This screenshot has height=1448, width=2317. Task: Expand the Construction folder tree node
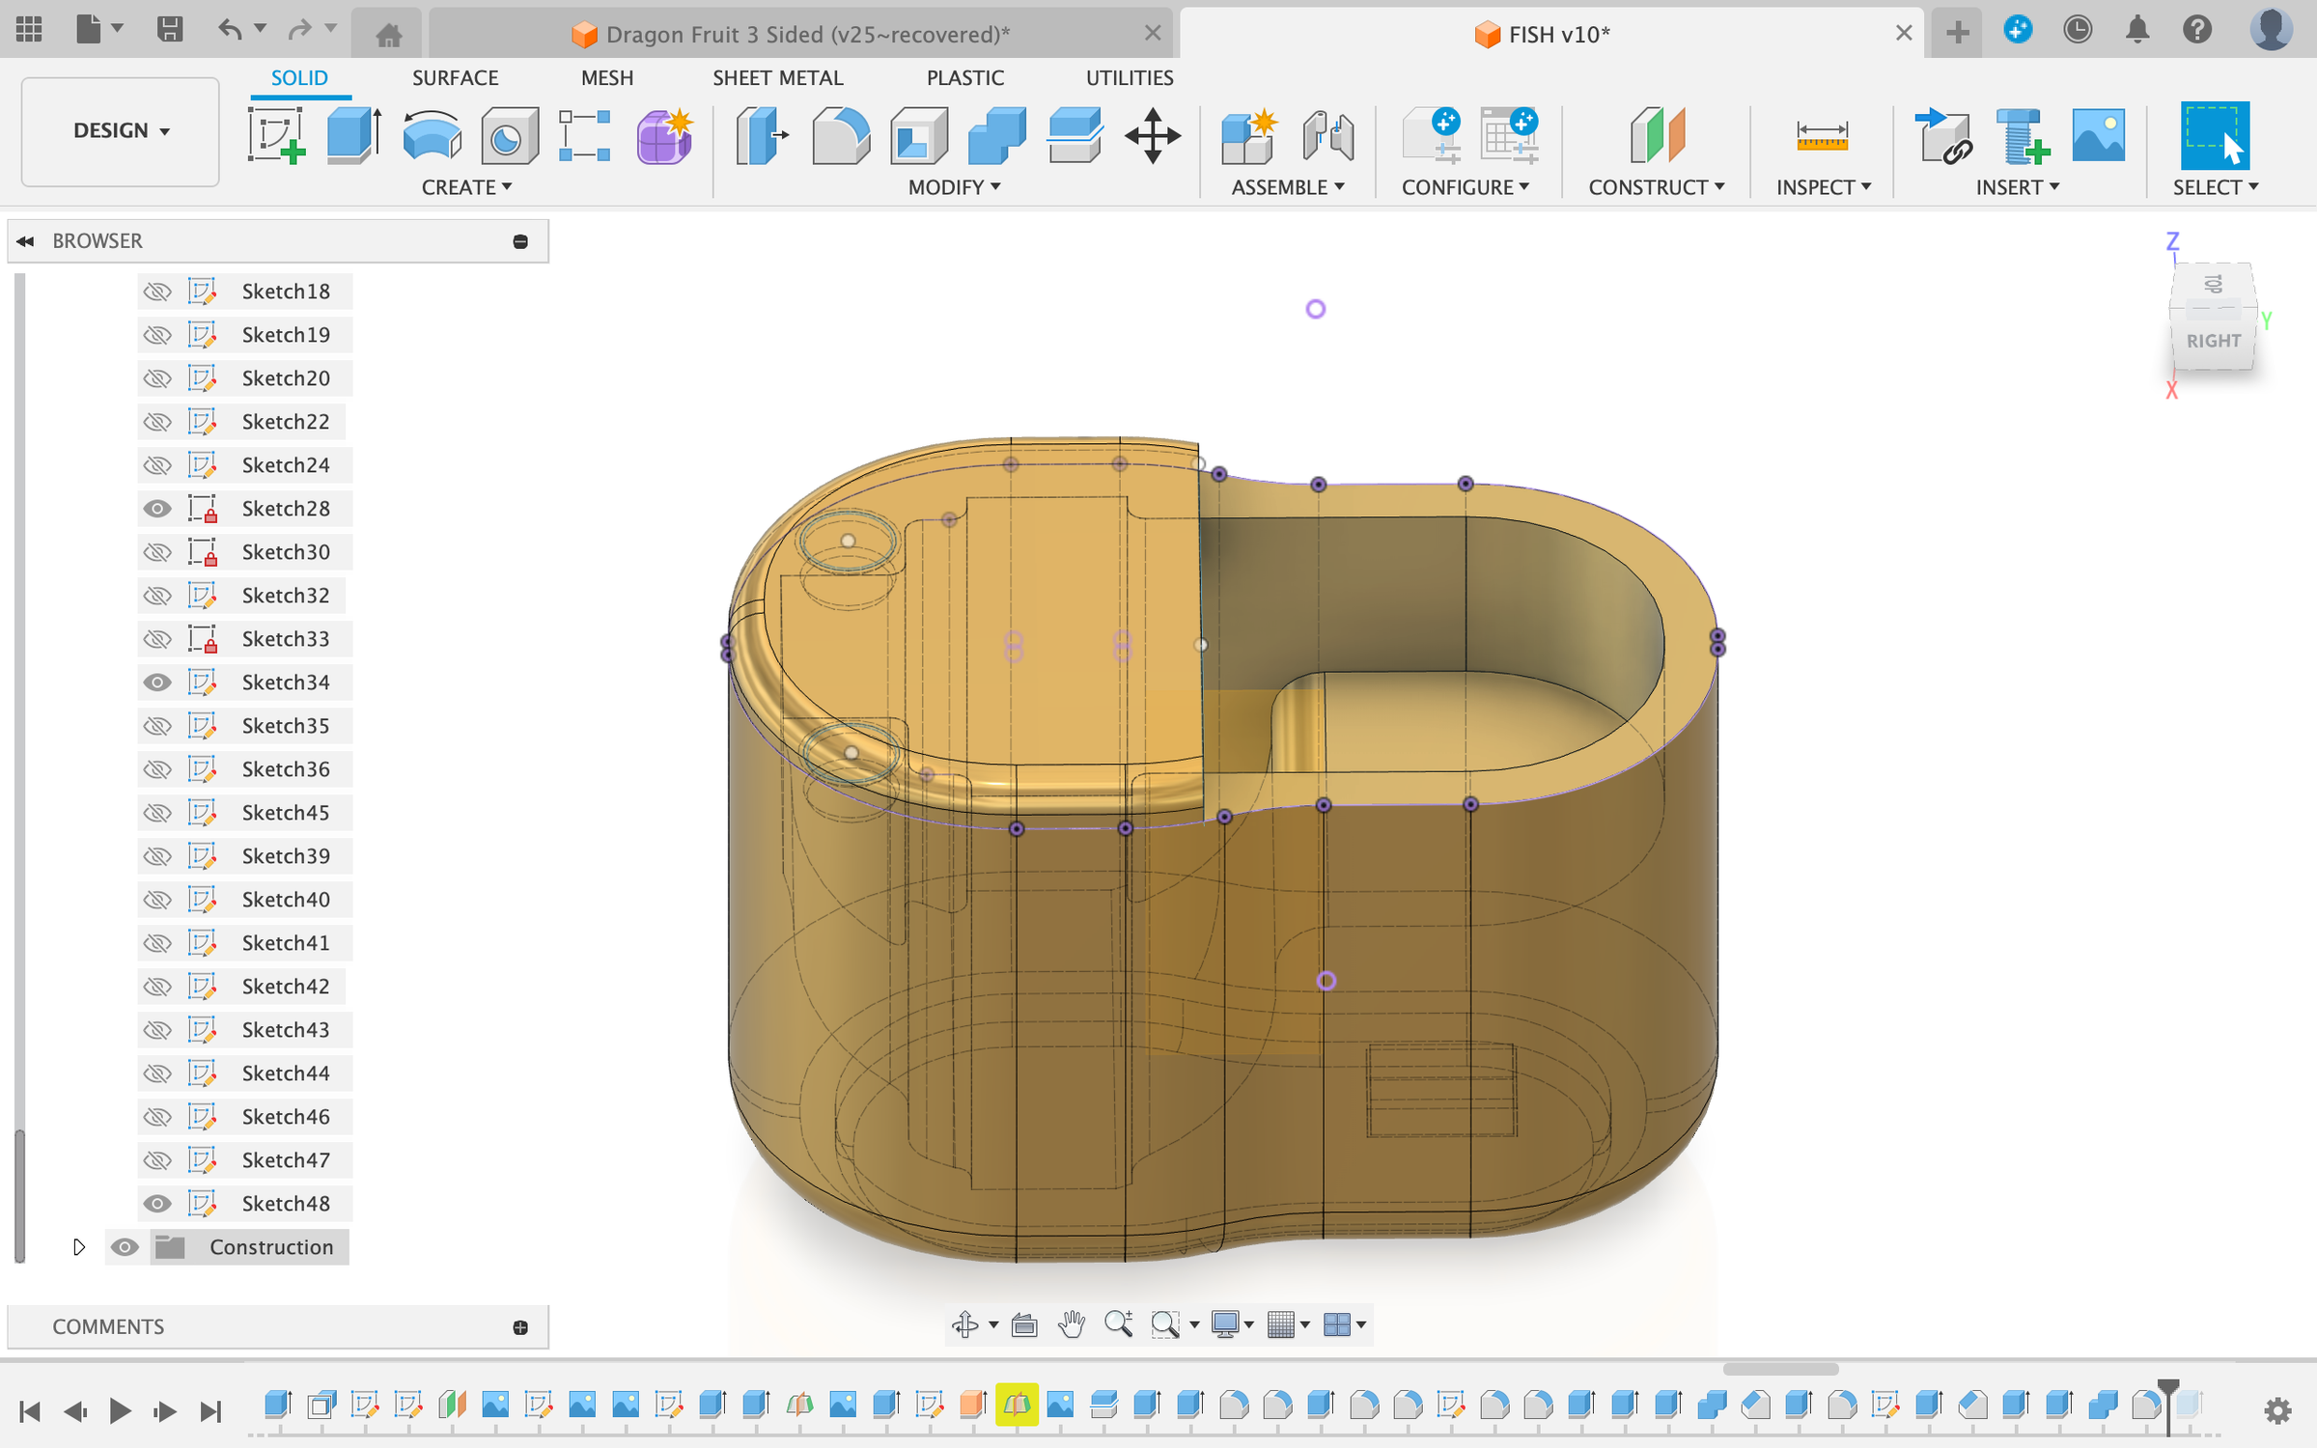(79, 1247)
